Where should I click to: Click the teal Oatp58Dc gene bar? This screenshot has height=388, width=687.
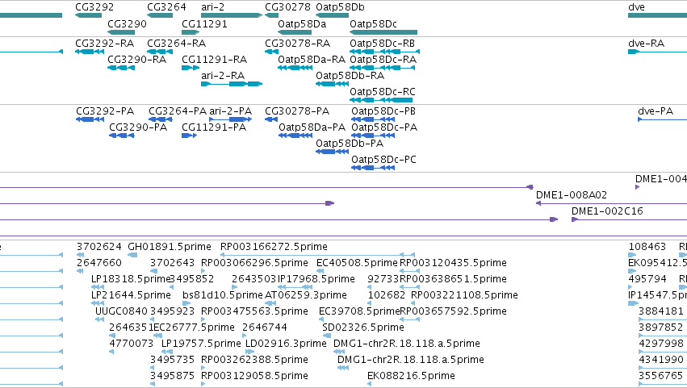[x=383, y=32]
